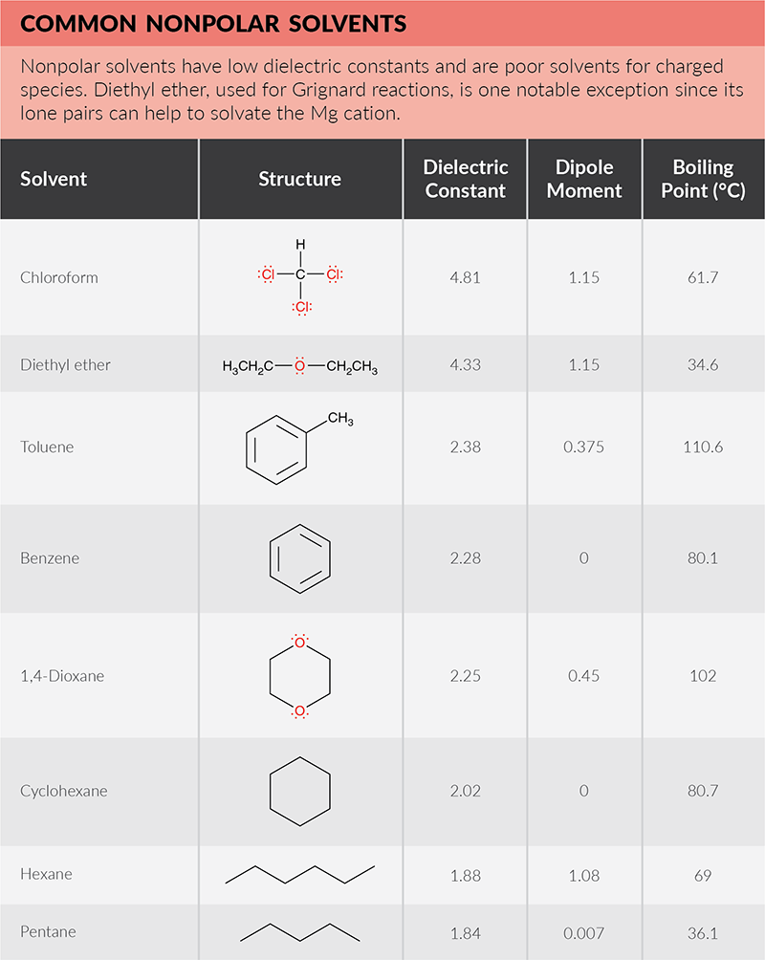765x960 pixels.
Task: Click the chloroform molecular structure diagram
Action: tap(300, 277)
